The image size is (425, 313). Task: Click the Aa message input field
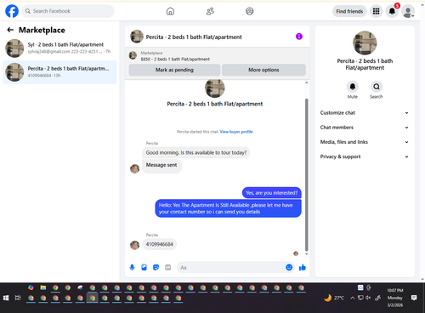[231, 267]
